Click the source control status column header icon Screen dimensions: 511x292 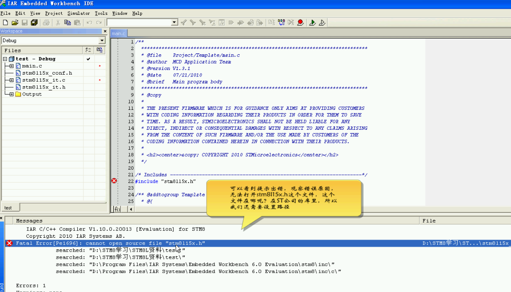coord(100,50)
